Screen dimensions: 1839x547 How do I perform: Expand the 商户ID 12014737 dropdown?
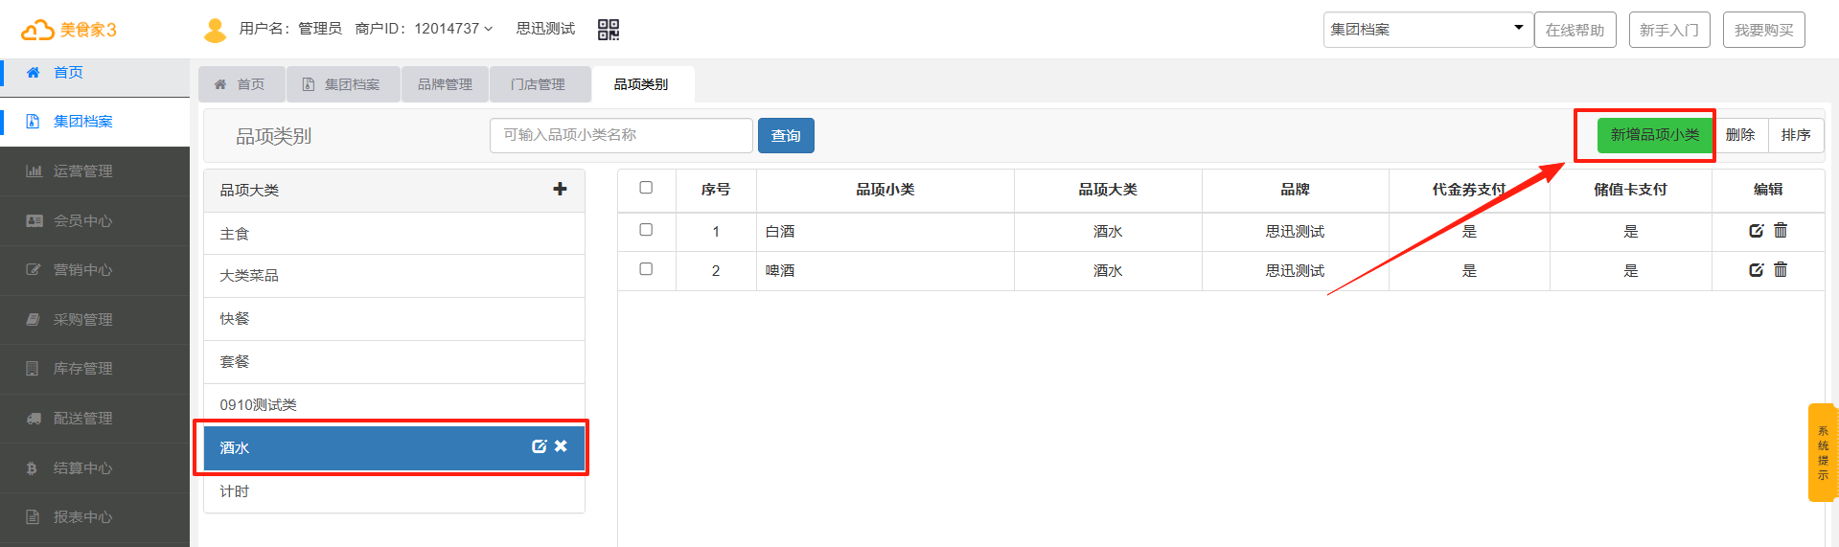click(x=424, y=29)
